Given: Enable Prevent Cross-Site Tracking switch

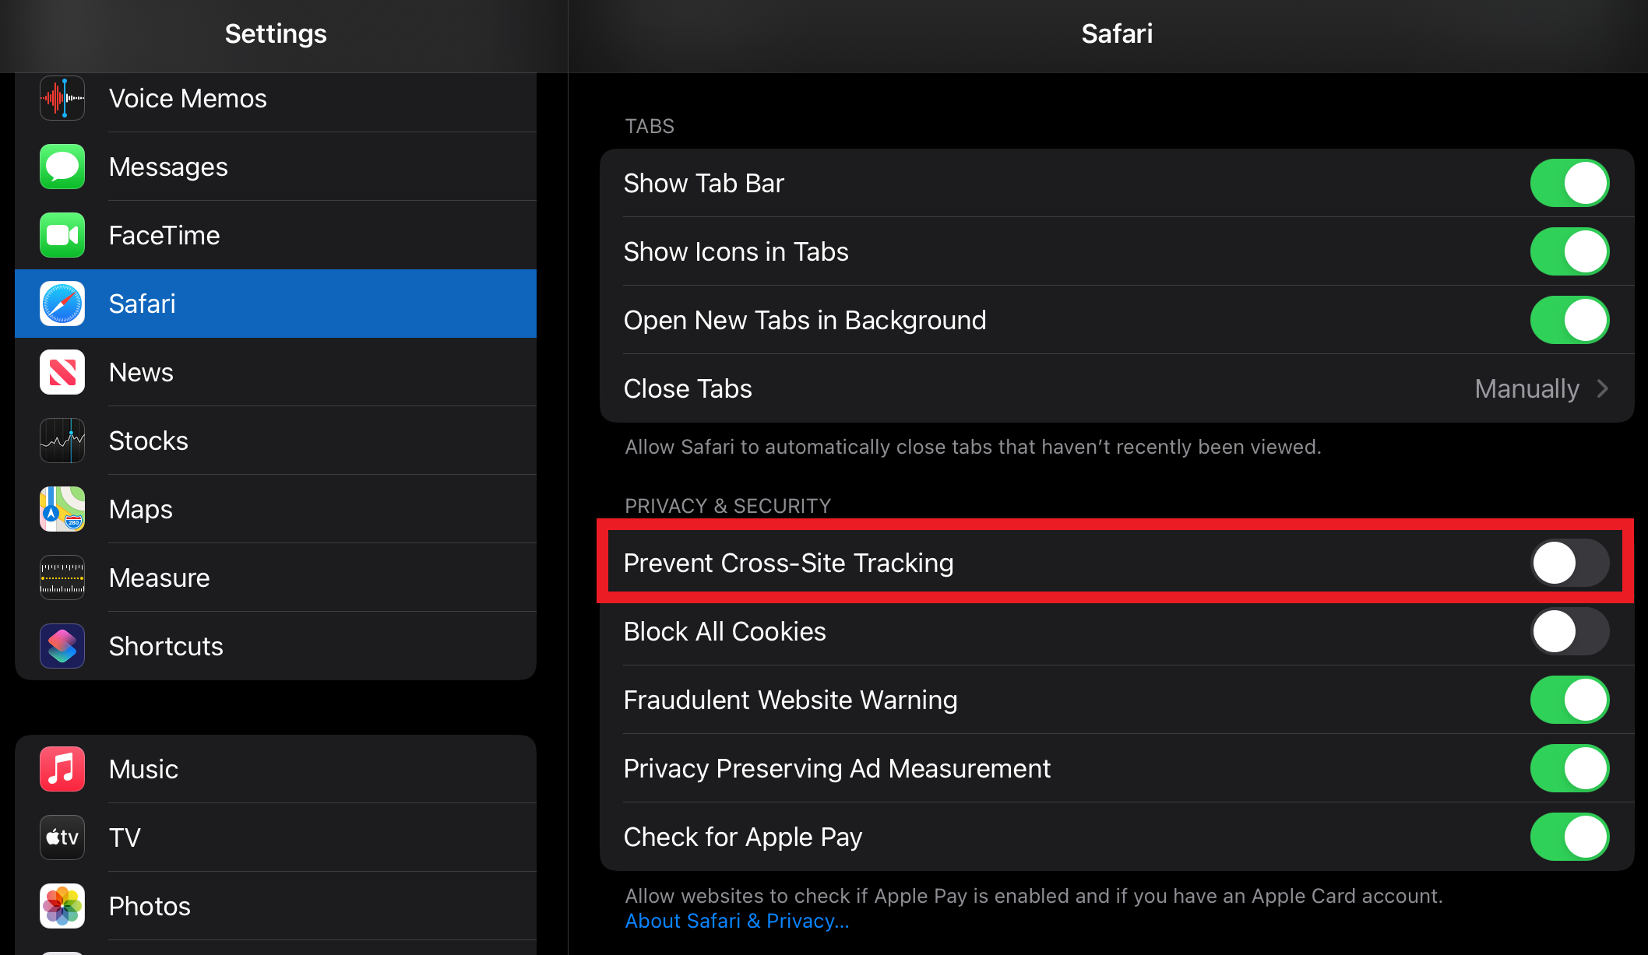Looking at the screenshot, I should 1569,563.
